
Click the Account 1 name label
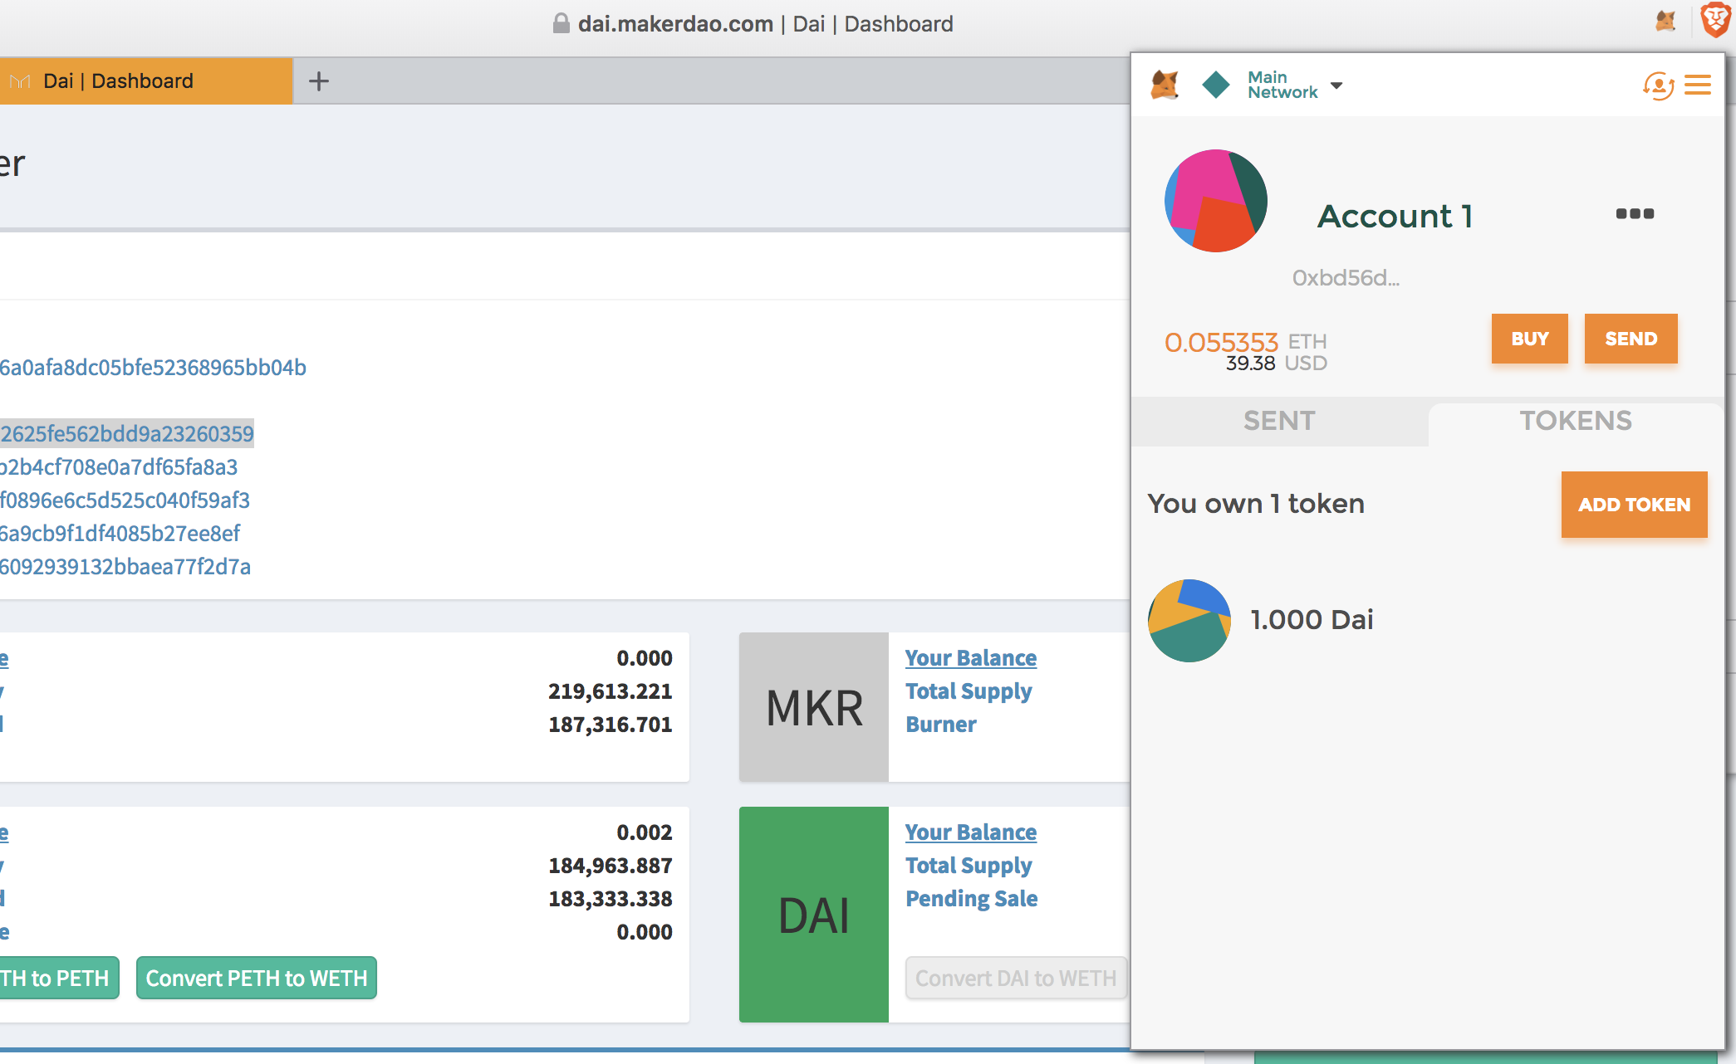1395,216
